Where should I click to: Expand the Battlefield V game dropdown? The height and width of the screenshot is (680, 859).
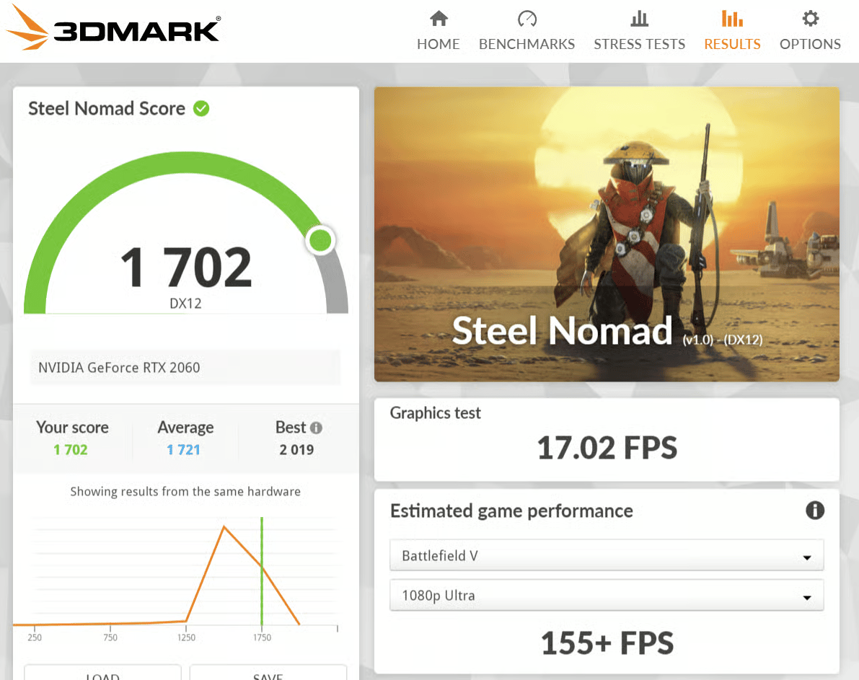607,555
